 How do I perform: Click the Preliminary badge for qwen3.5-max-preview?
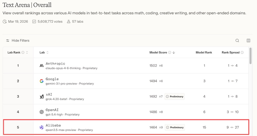[x=175, y=127]
